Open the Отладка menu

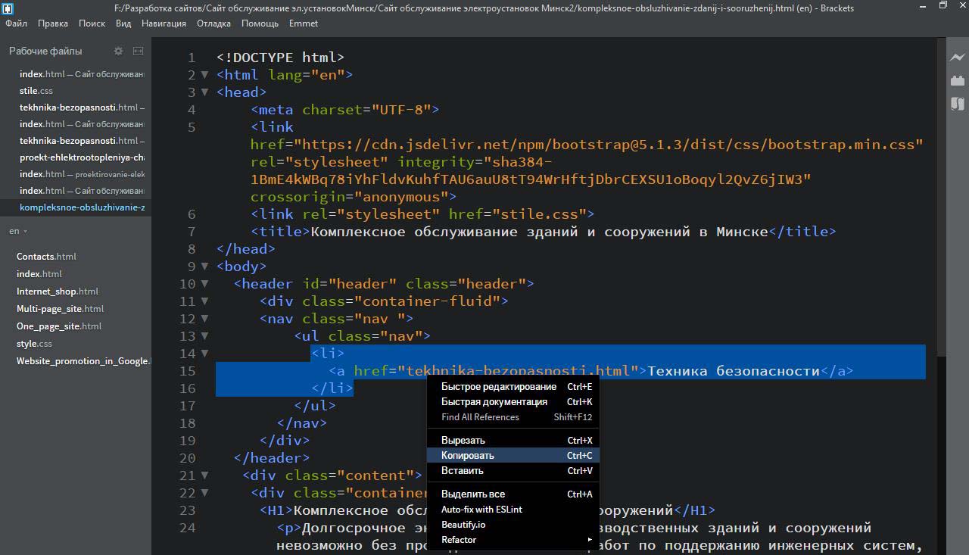(x=213, y=23)
